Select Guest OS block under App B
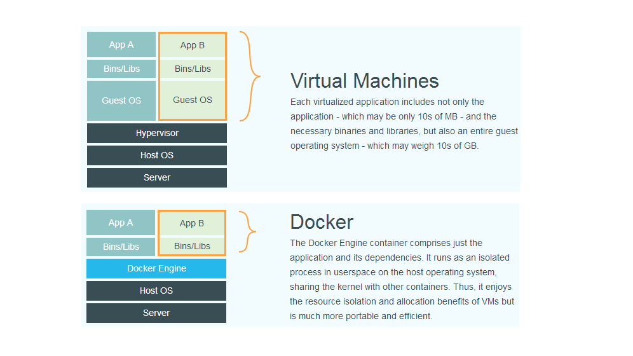633x356 pixels. tap(192, 100)
